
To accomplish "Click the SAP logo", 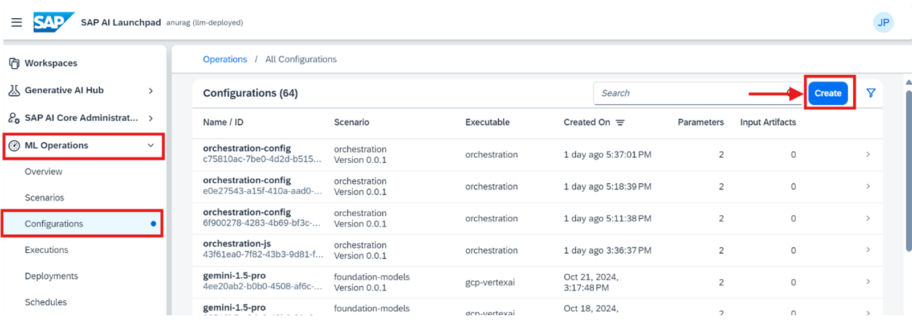I will click(54, 22).
